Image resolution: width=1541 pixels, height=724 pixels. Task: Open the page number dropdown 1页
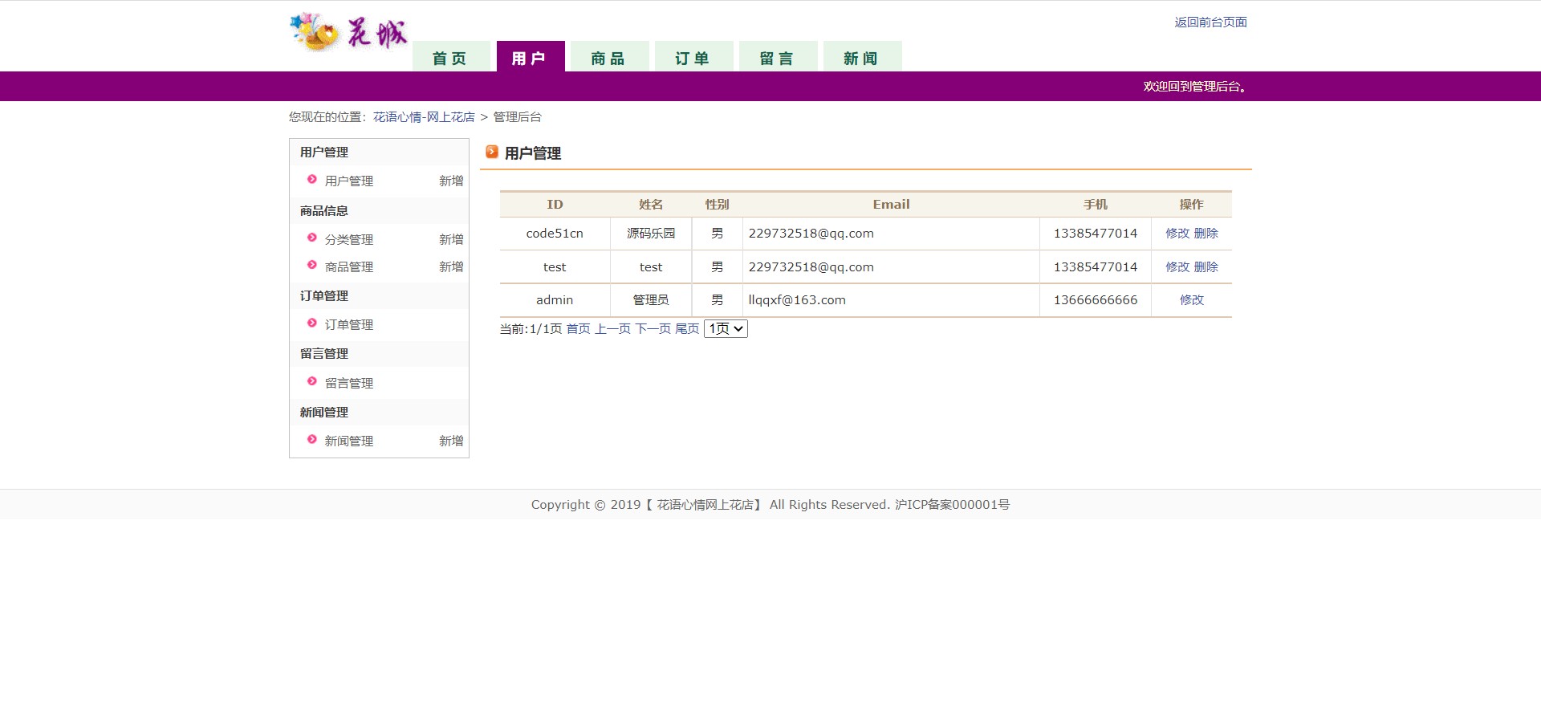(726, 328)
